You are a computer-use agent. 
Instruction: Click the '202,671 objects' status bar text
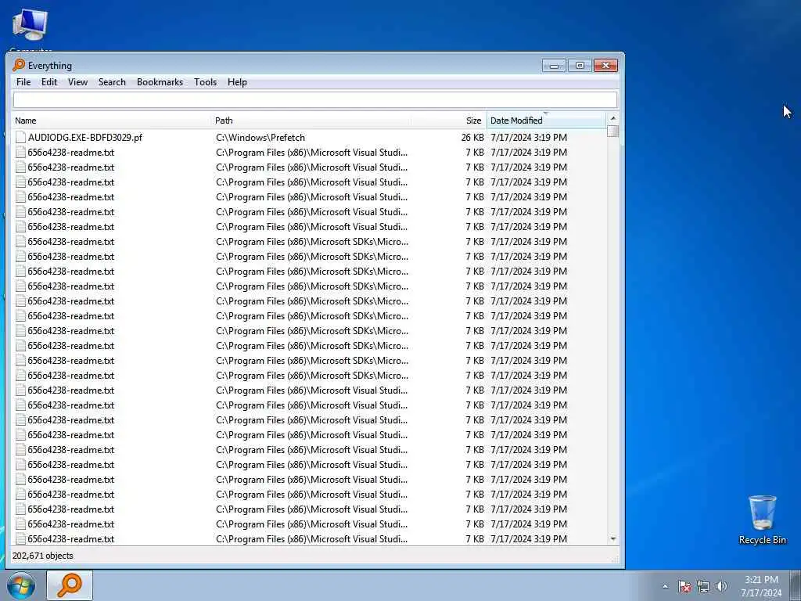[43, 556]
